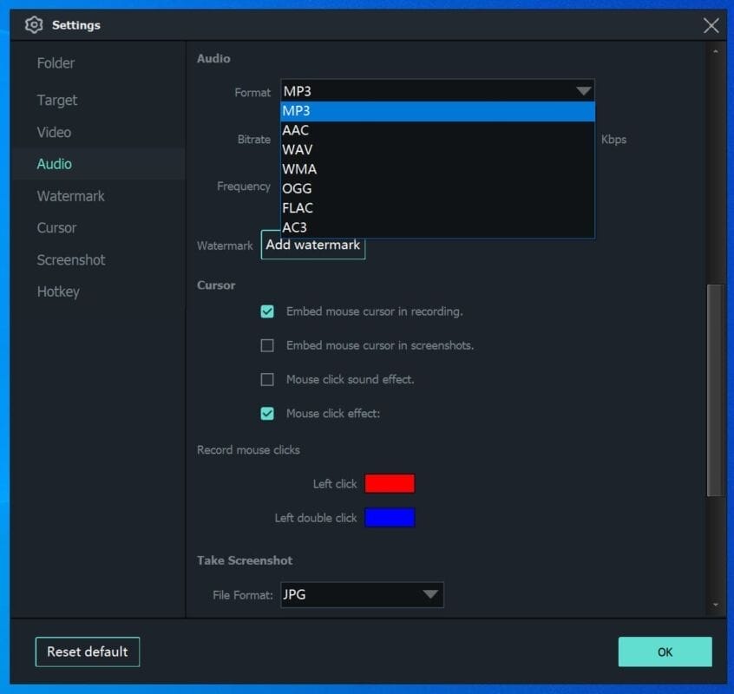Select the OGG format entry
Image resolution: width=734 pixels, height=694 pixels.
[297, 188]
